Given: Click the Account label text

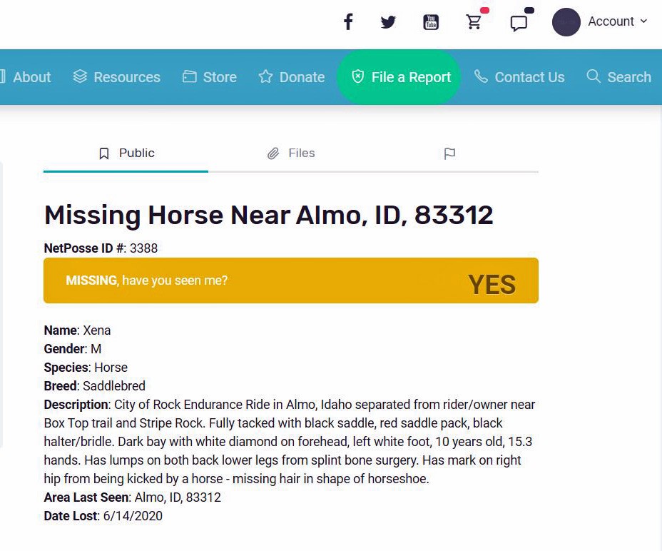Looking at the screenshot, I should click(611, 21).
